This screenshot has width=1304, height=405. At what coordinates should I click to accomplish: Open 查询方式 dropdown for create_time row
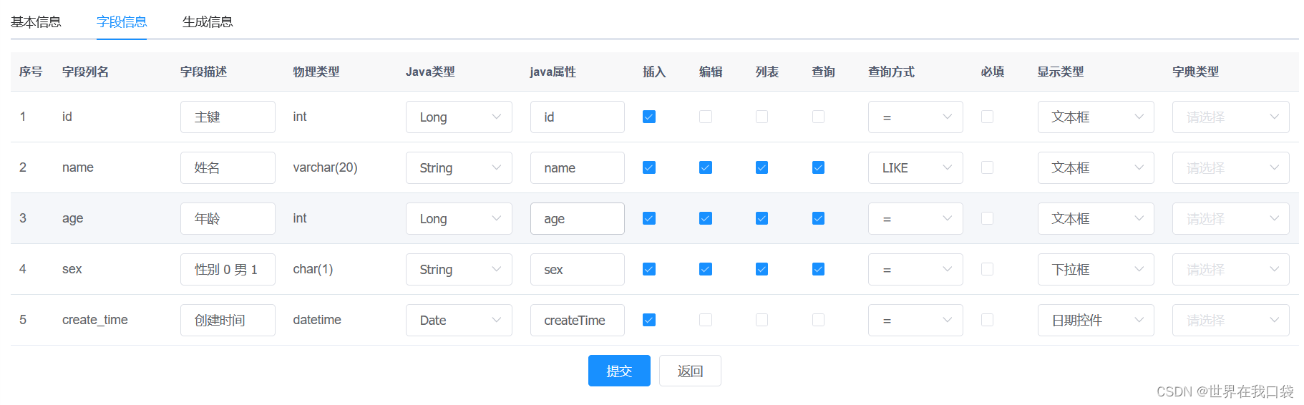(x=915, y=320)
